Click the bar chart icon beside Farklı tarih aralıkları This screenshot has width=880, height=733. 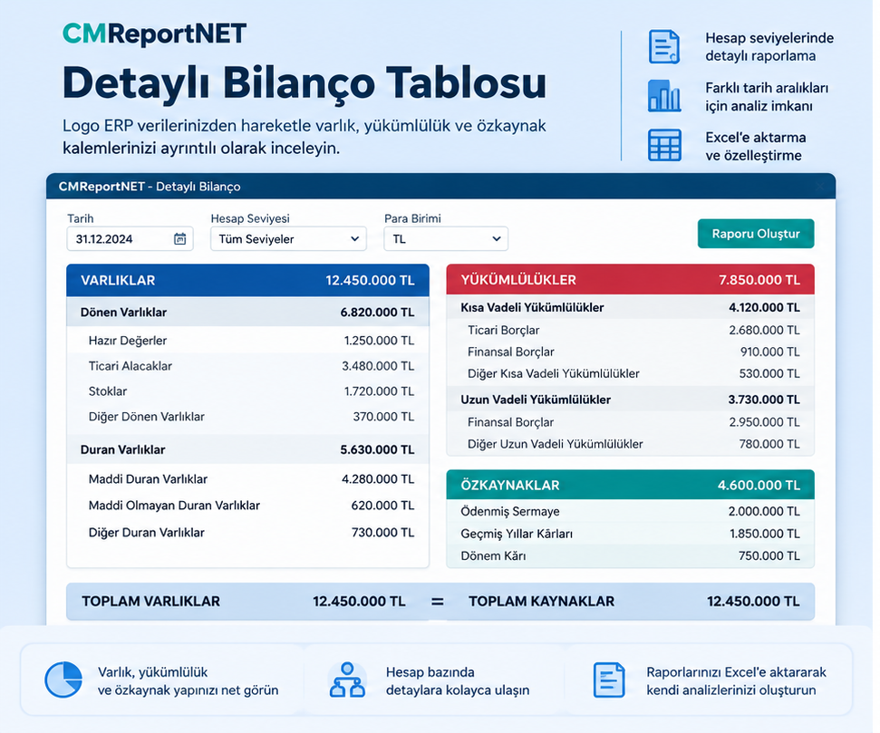click(x=664, y=96)
